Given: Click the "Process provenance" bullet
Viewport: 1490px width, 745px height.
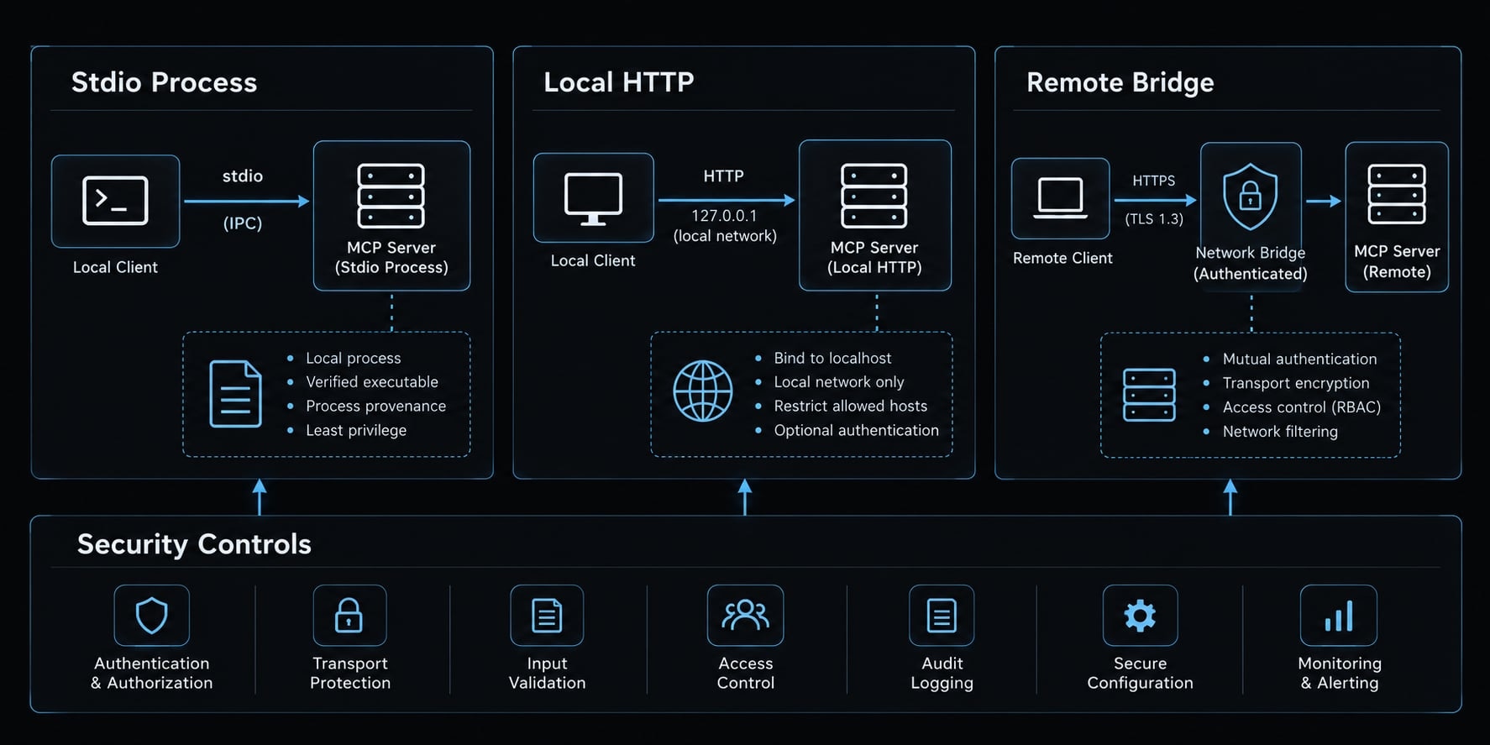Looking at the screenshot, I should [x=376, y=407].
